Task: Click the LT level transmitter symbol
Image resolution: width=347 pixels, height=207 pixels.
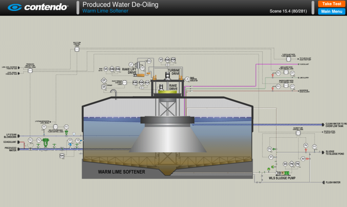Action: tap(131, 65)
